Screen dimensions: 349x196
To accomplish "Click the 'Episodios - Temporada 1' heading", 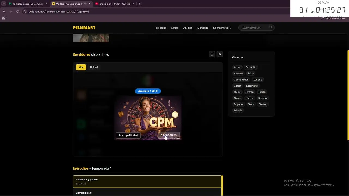I will click(92, 169).
